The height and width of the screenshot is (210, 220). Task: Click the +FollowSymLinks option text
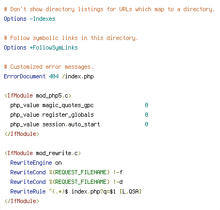click(x=53, y=47)
